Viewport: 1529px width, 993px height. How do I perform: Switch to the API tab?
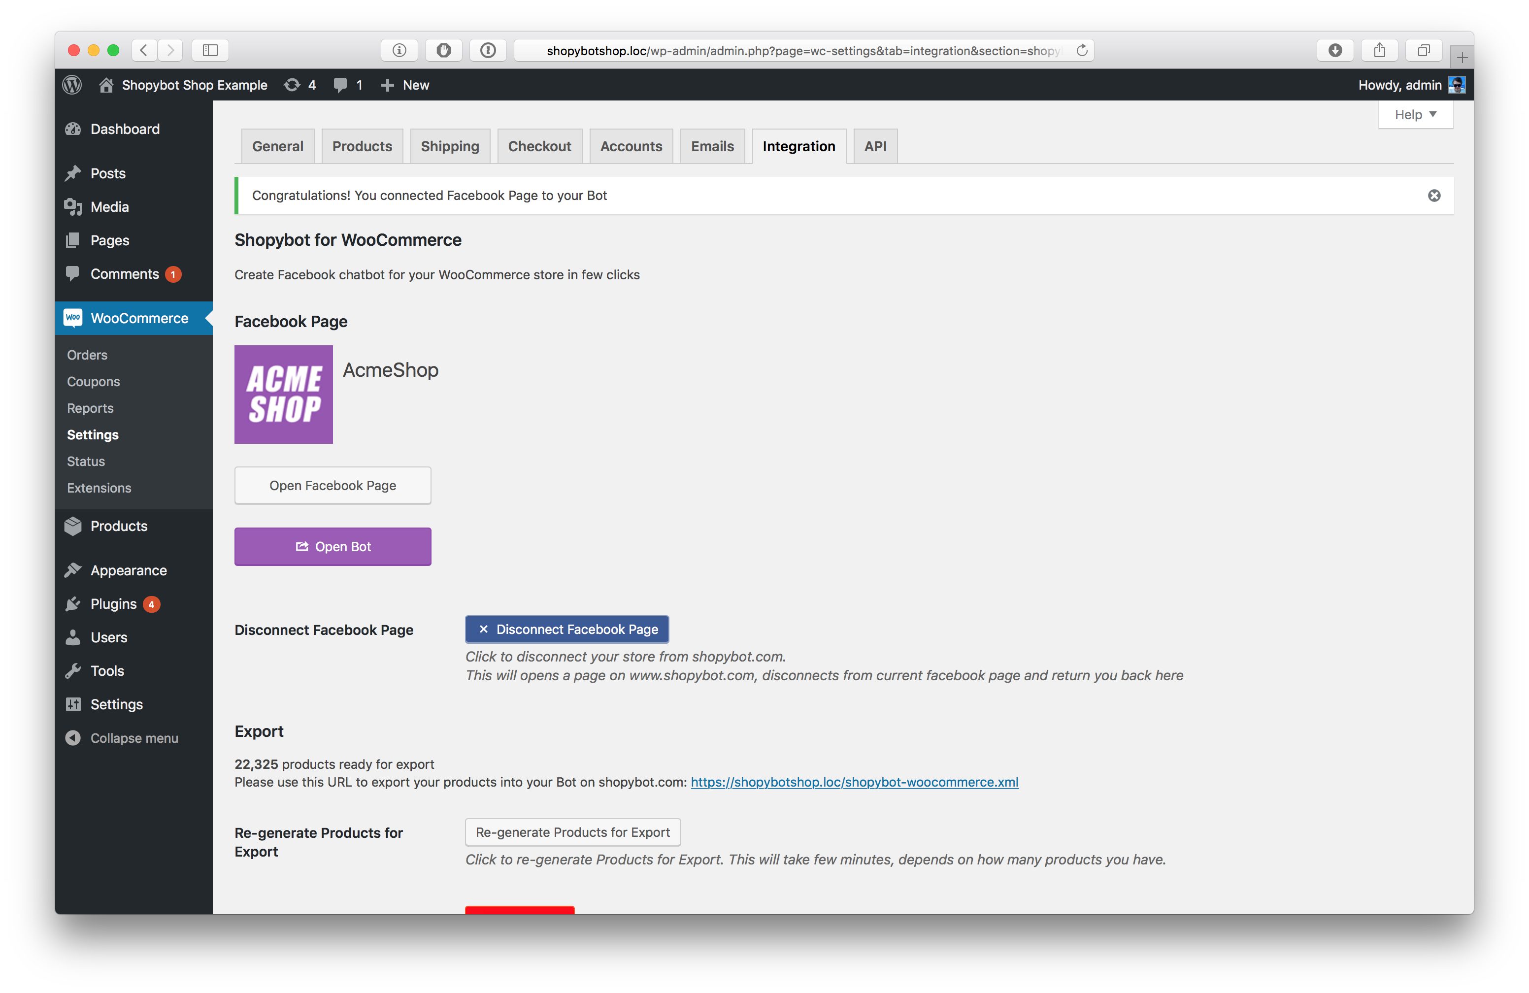(875, 146)
